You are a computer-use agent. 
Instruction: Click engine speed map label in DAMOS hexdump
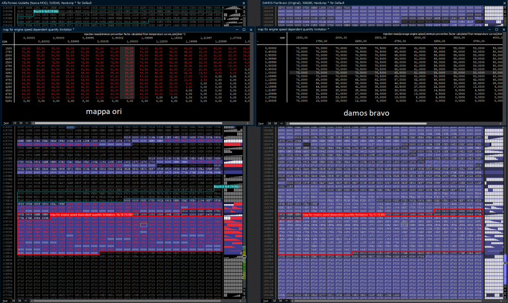(x=343, y=214)
